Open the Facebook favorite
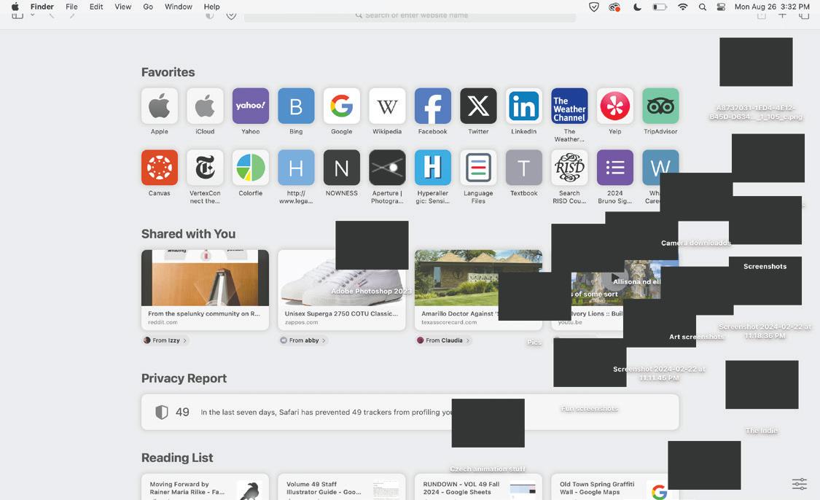Viewport: 820px width, 500px height. [x=432, y=106]
